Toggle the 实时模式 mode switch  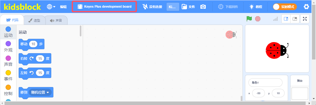[285, 7]
